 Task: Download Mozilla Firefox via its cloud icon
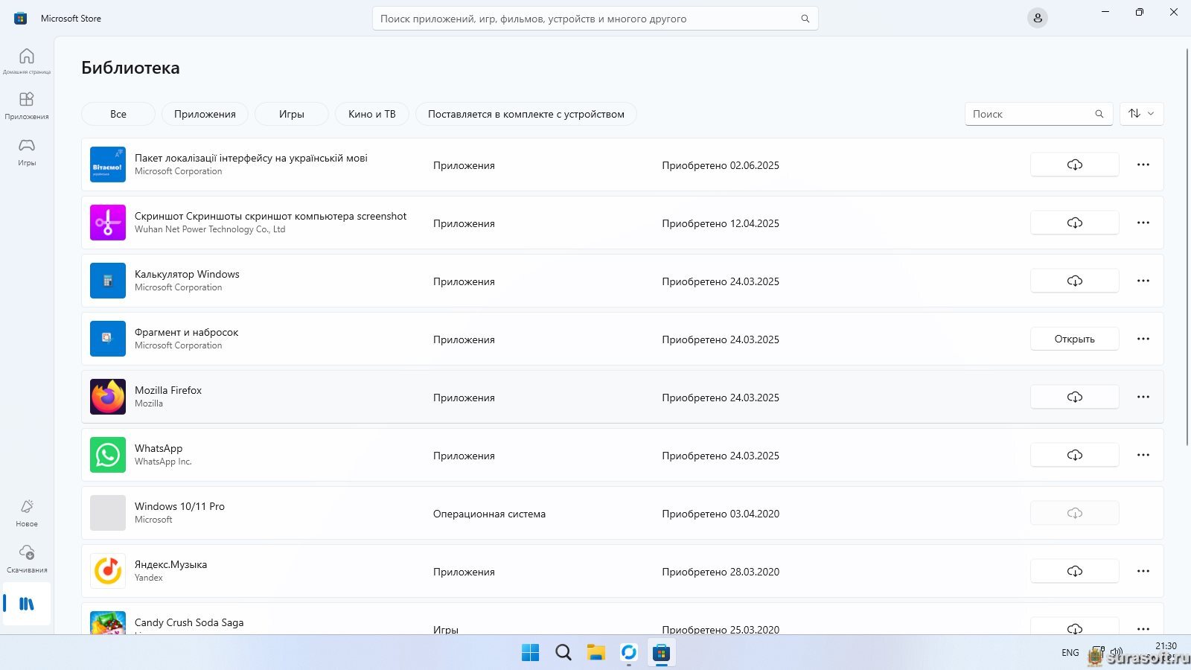coord(1074,398)
